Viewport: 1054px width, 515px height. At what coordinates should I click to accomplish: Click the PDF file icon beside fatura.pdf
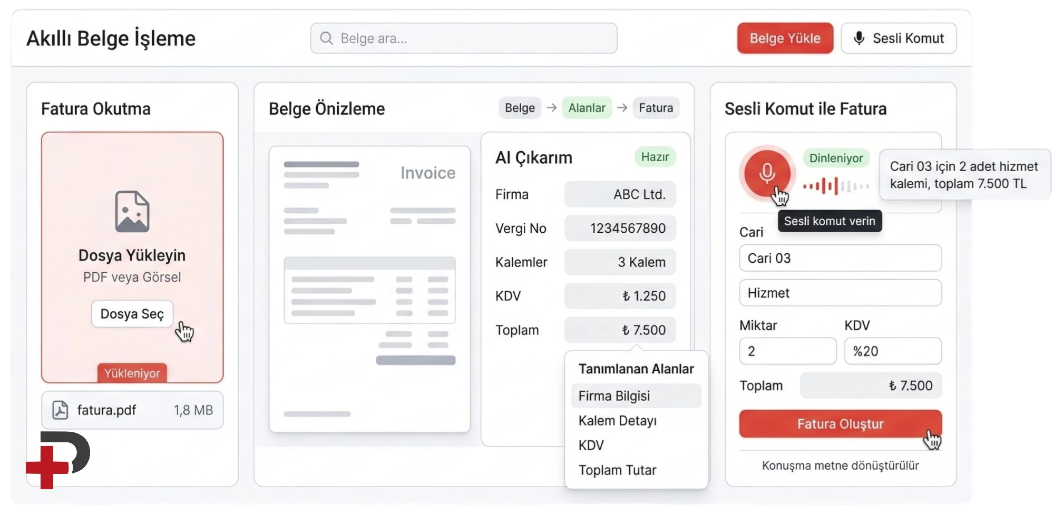pos(60,410)
